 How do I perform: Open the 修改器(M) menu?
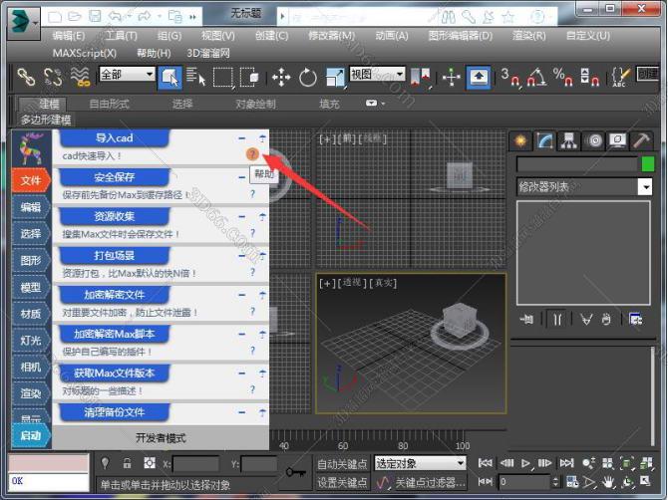331,36
